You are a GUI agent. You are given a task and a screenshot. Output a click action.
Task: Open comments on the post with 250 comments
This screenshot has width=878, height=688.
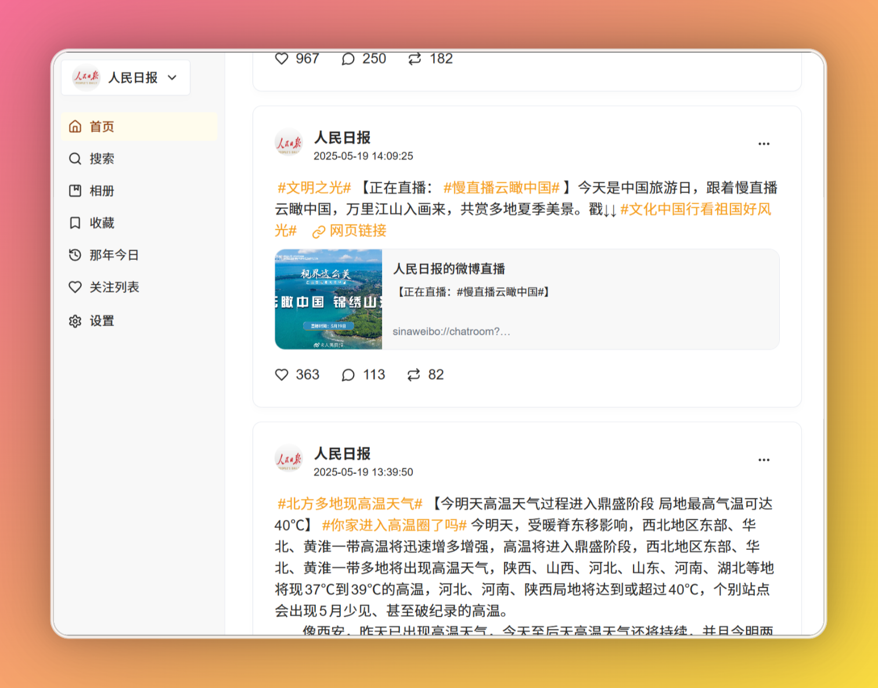348,59
